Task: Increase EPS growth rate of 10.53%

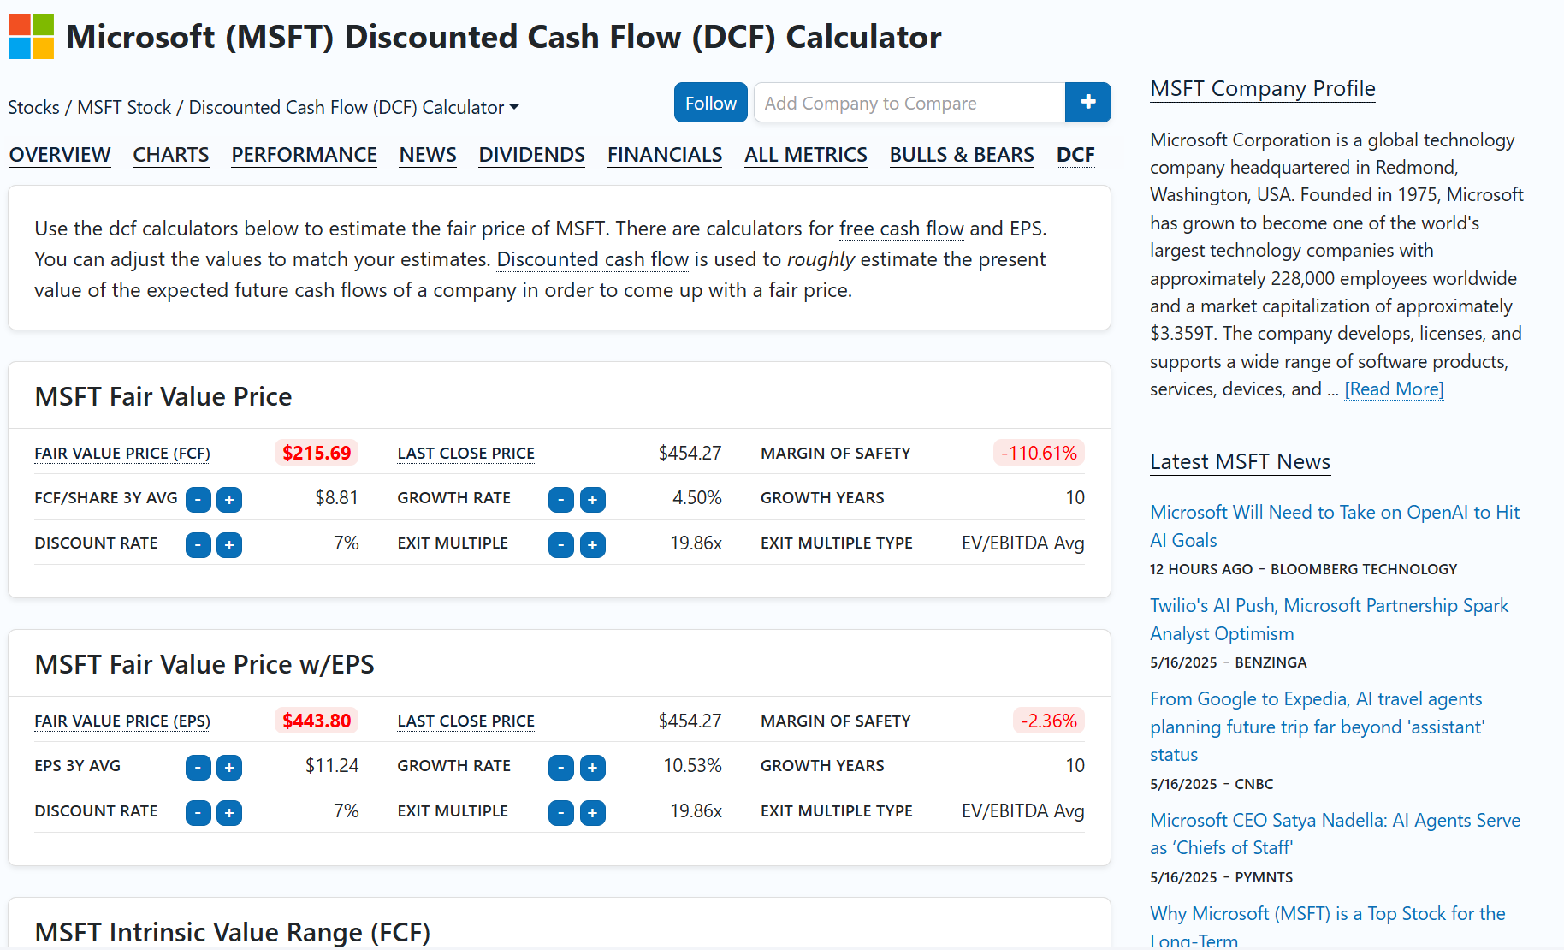Action: click(x=593, y=768)
